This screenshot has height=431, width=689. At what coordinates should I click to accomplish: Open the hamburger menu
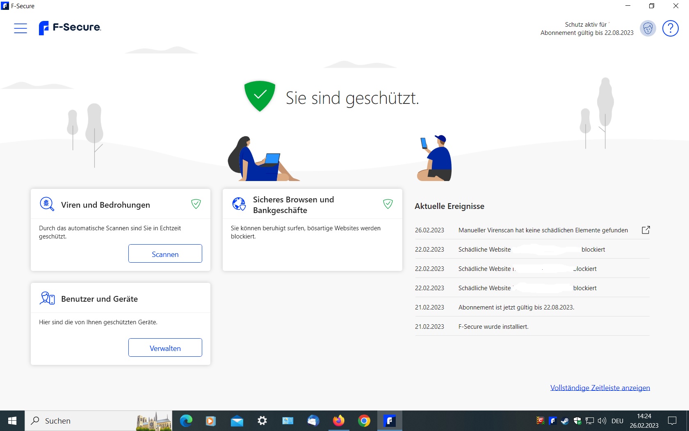pyautogui.click(x=21, y=28)
